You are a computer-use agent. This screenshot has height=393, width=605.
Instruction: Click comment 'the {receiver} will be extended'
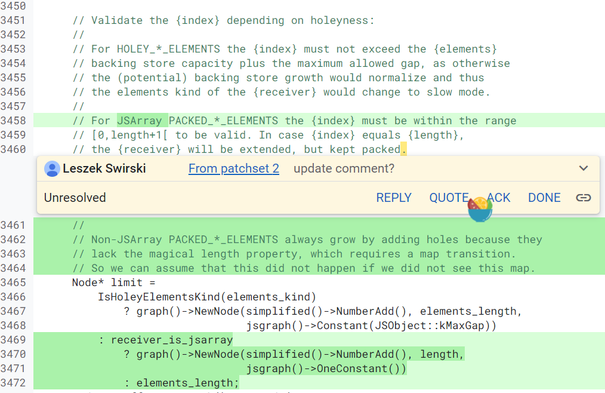tap(240, 149)
